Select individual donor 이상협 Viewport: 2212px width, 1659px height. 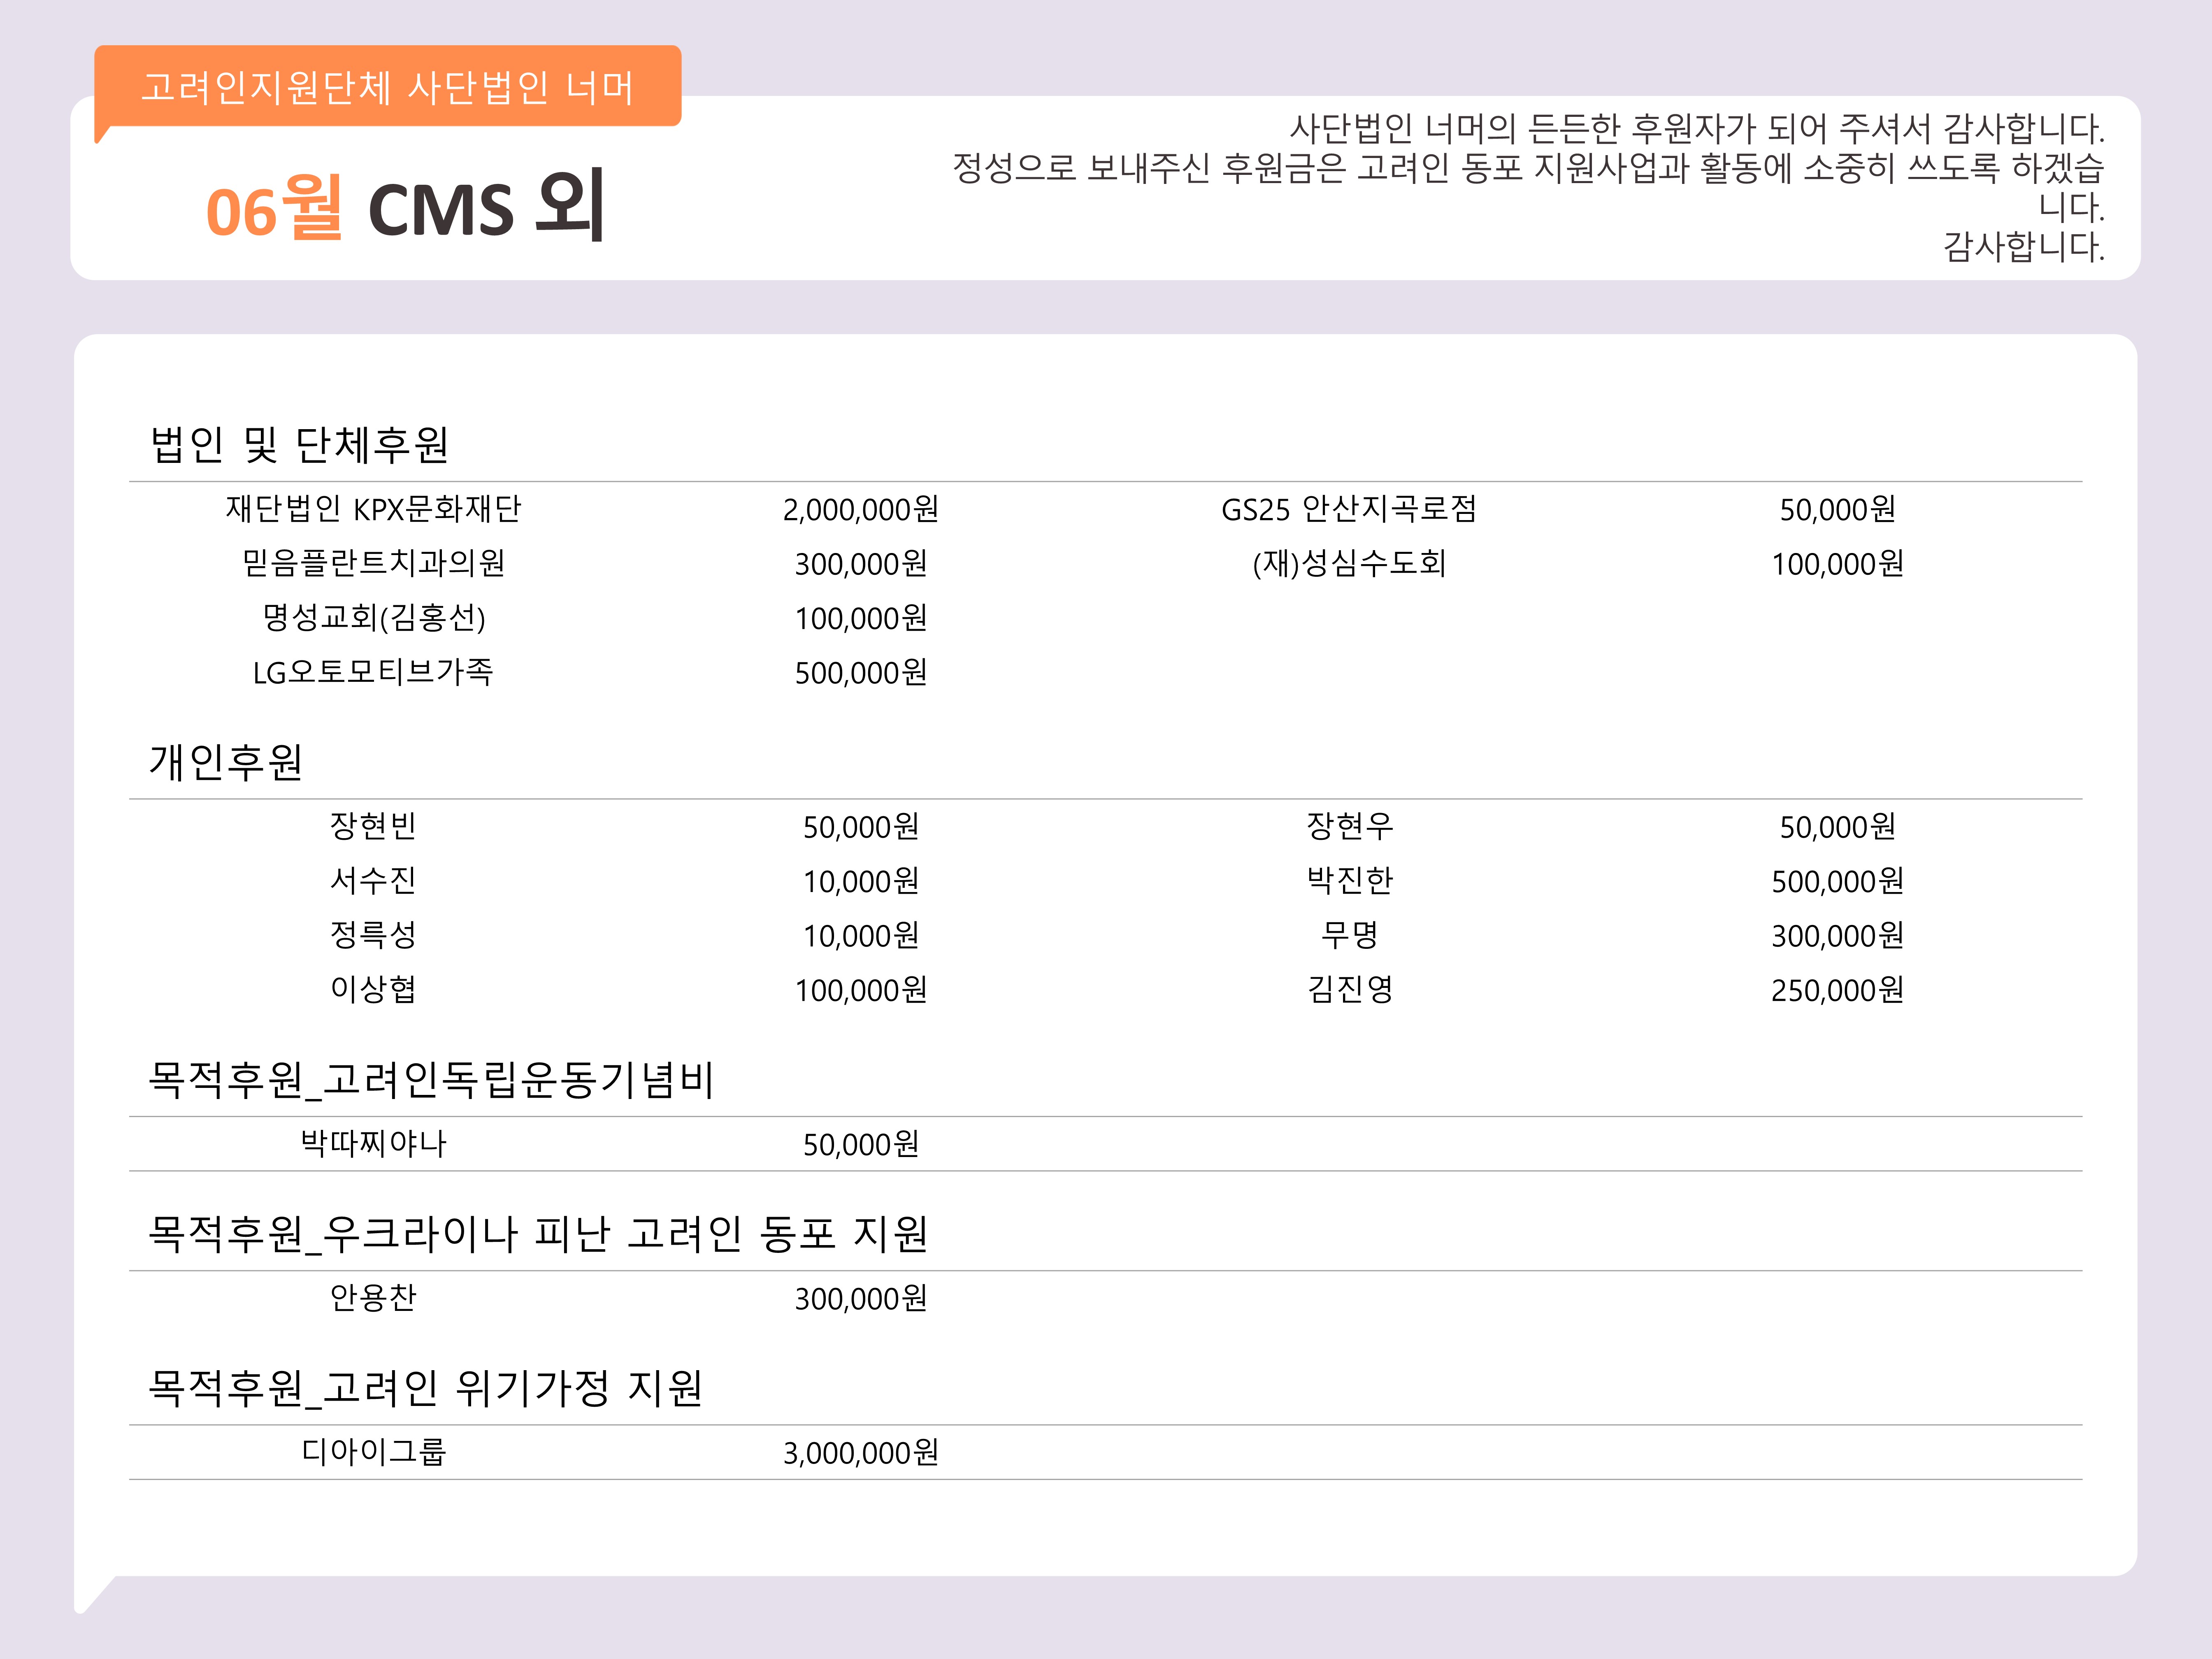coord(373,989)
